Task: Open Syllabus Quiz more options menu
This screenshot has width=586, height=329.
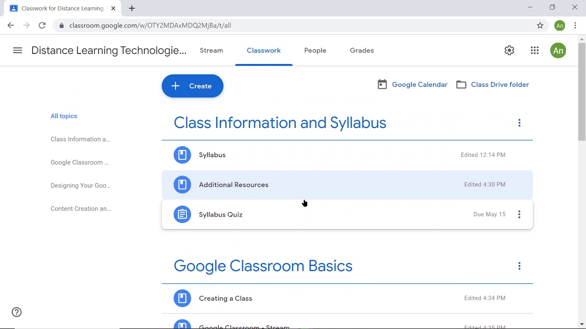Action: (x=519, y=214)
